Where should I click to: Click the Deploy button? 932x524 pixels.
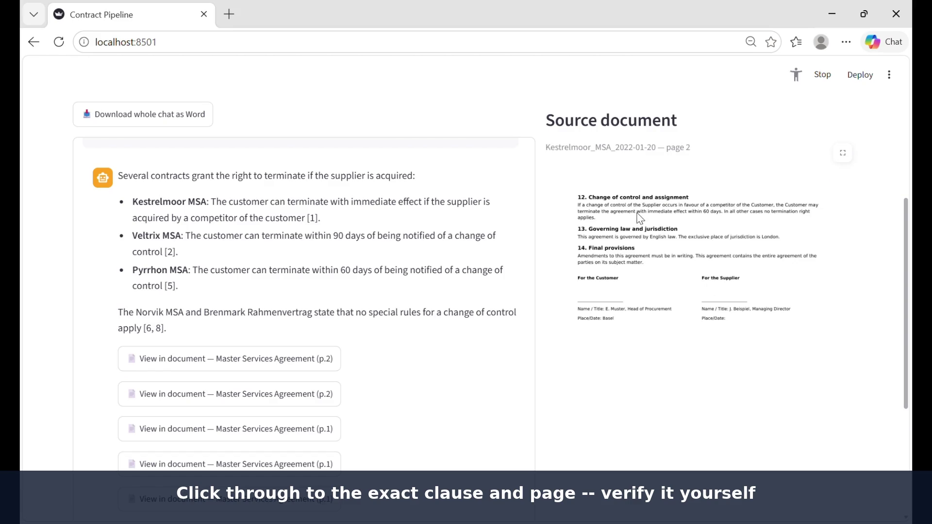(x=860, y=75)
